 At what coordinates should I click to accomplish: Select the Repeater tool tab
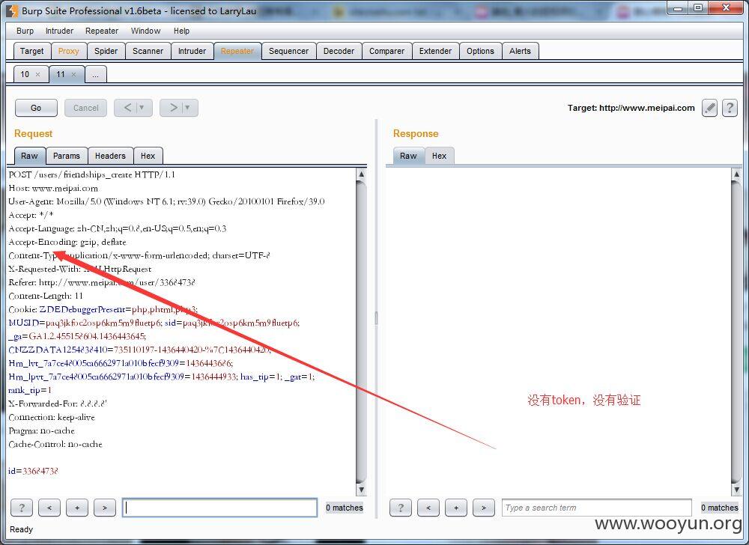coord(237,51)
